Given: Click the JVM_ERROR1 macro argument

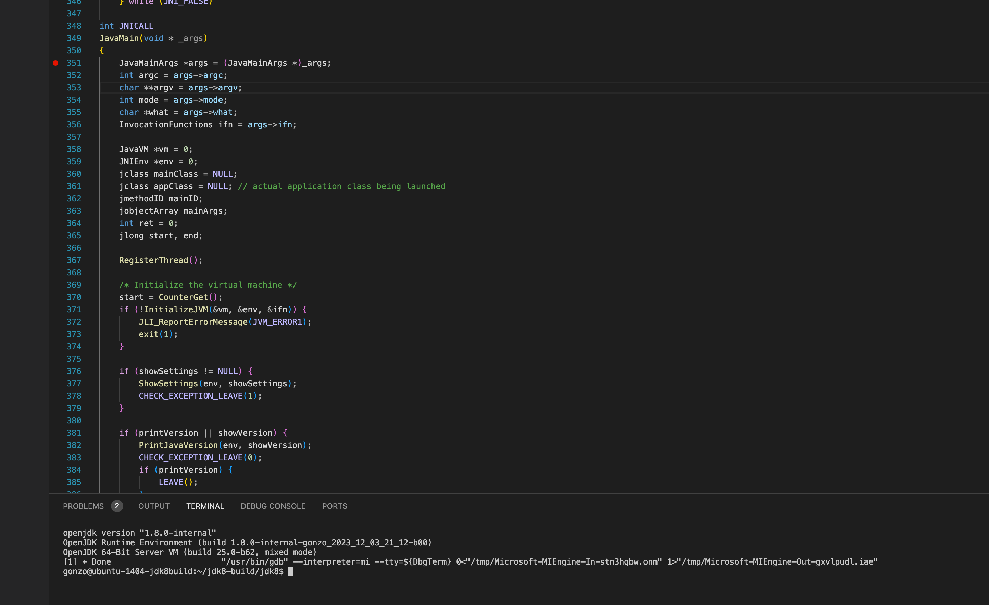Looking at the screenshot, I should [x=277, y=322].
